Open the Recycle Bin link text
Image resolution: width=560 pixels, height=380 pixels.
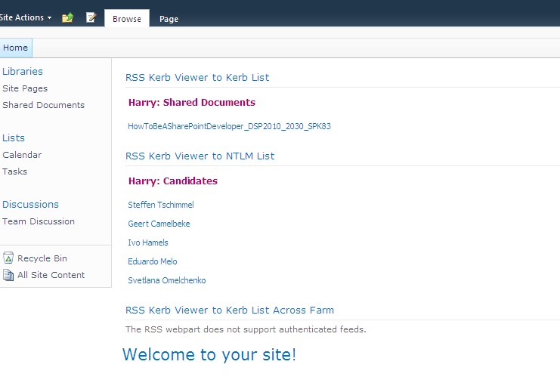(x=42, y=258)
